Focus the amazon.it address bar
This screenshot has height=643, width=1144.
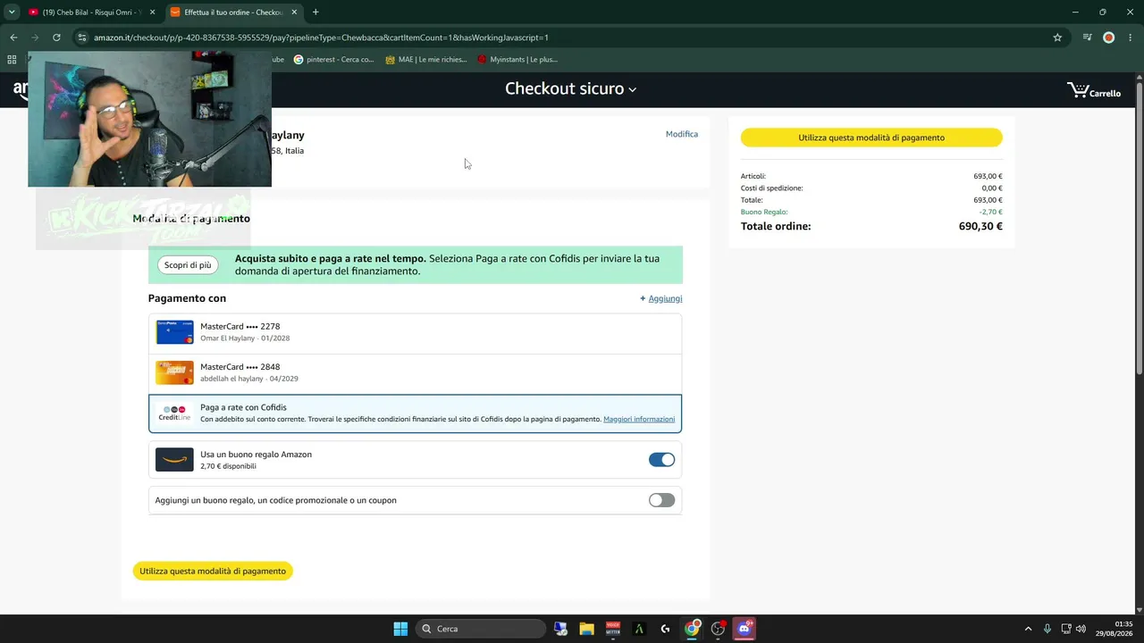572,38
